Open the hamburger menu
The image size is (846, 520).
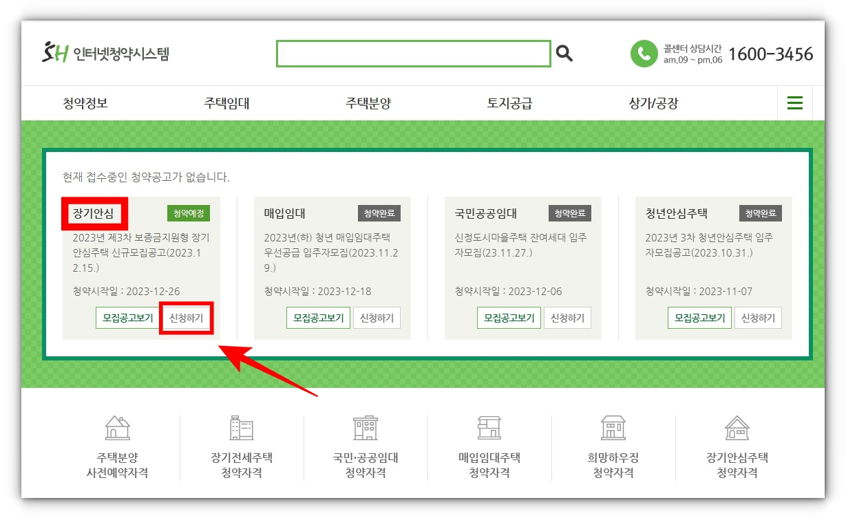(x=795, y=102)
